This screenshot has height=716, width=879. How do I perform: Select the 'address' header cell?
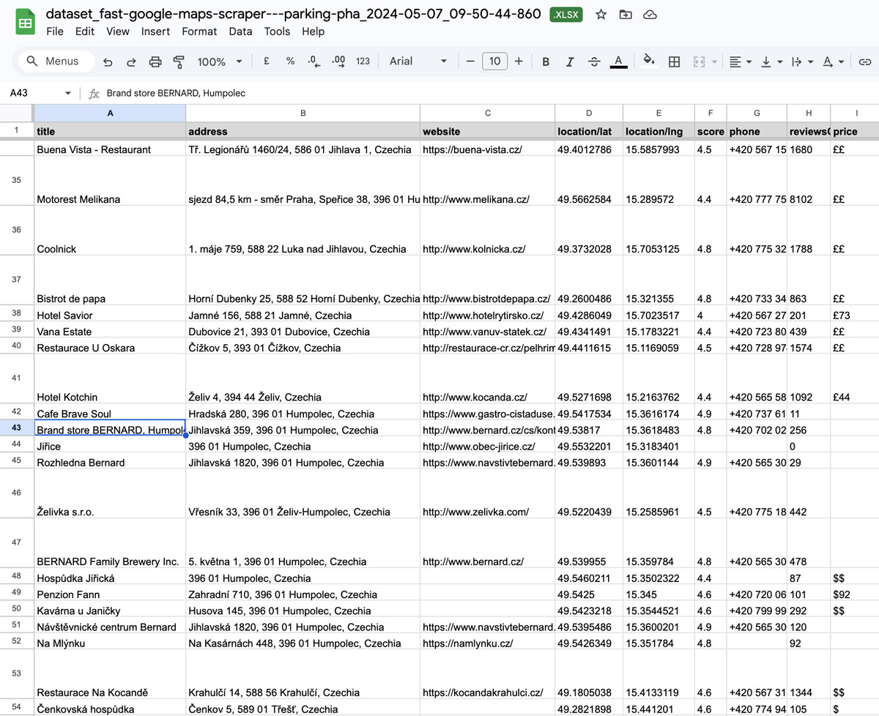303,131
